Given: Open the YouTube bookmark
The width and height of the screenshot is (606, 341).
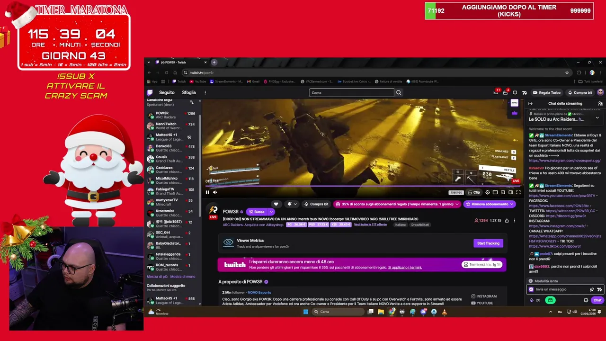Looking at the screenshot, I should click(198, 81).
